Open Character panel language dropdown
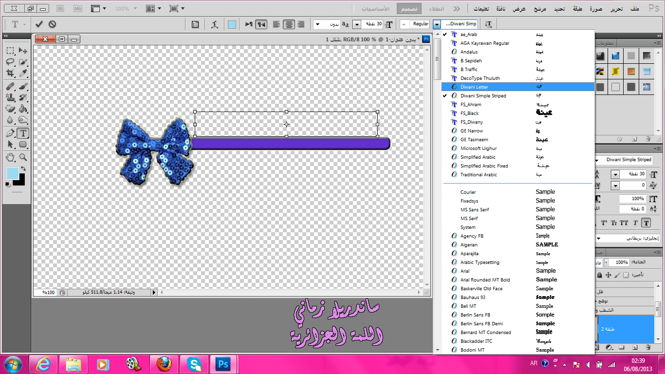Screen dimensions: 665x374 (599, 239)
